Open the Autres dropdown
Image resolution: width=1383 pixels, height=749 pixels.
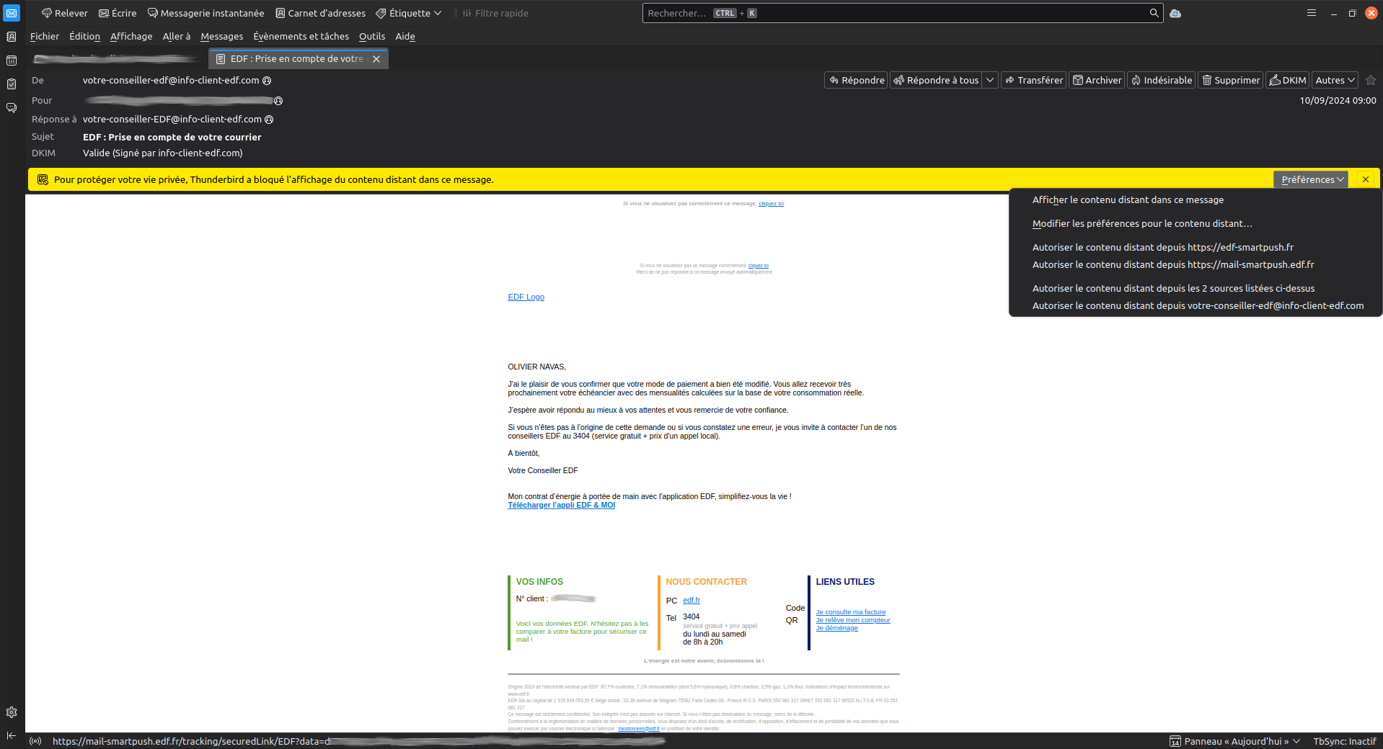tap(1335, 80)
